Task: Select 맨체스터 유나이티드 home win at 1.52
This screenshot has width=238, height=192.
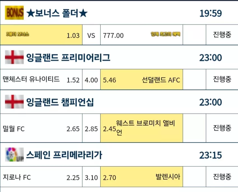Action: tap(41, 79)
